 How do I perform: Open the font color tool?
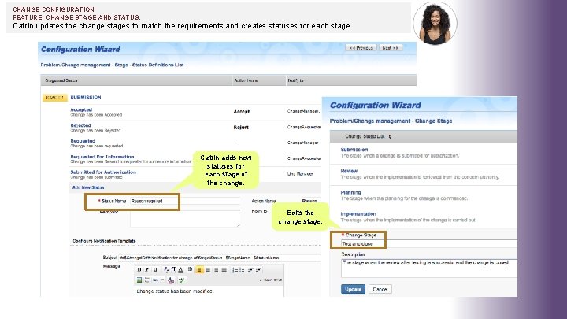180,269
